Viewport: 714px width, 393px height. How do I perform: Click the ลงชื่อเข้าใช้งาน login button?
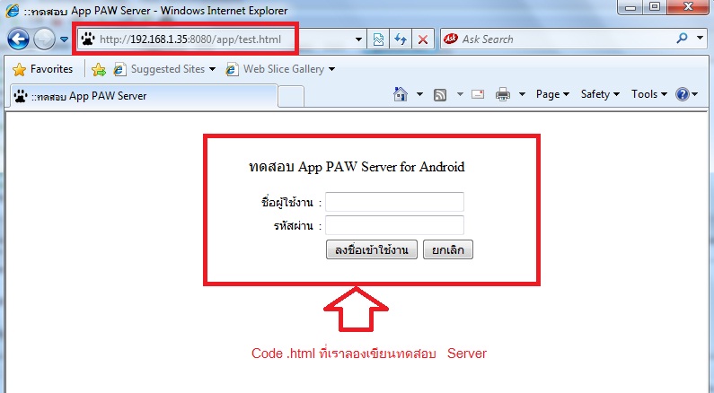[x=372, y=249]
